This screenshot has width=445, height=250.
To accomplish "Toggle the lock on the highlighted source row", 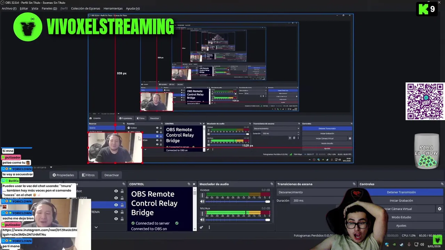I will pos(122,205).
